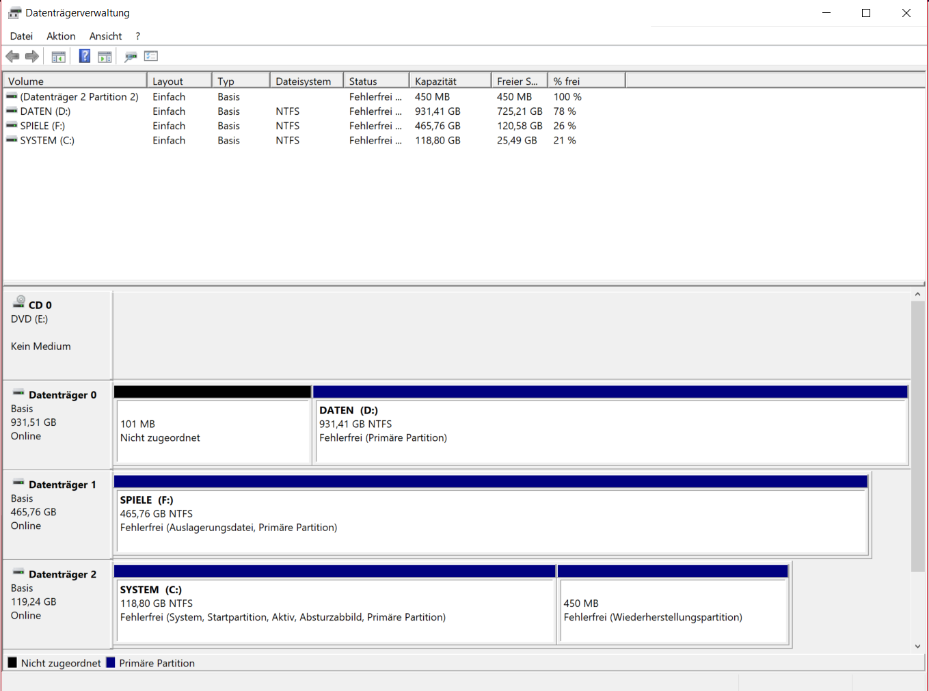Click the scroll up arrow of disk pane
The height and width of the screenshot is (691, 929).
pyautogui.click(x=917, y=295)
